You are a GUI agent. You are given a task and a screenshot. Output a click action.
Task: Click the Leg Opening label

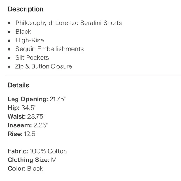28,99
